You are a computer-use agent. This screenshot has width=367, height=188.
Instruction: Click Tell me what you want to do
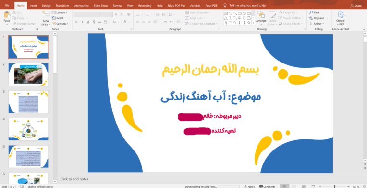tap(247, 5)
